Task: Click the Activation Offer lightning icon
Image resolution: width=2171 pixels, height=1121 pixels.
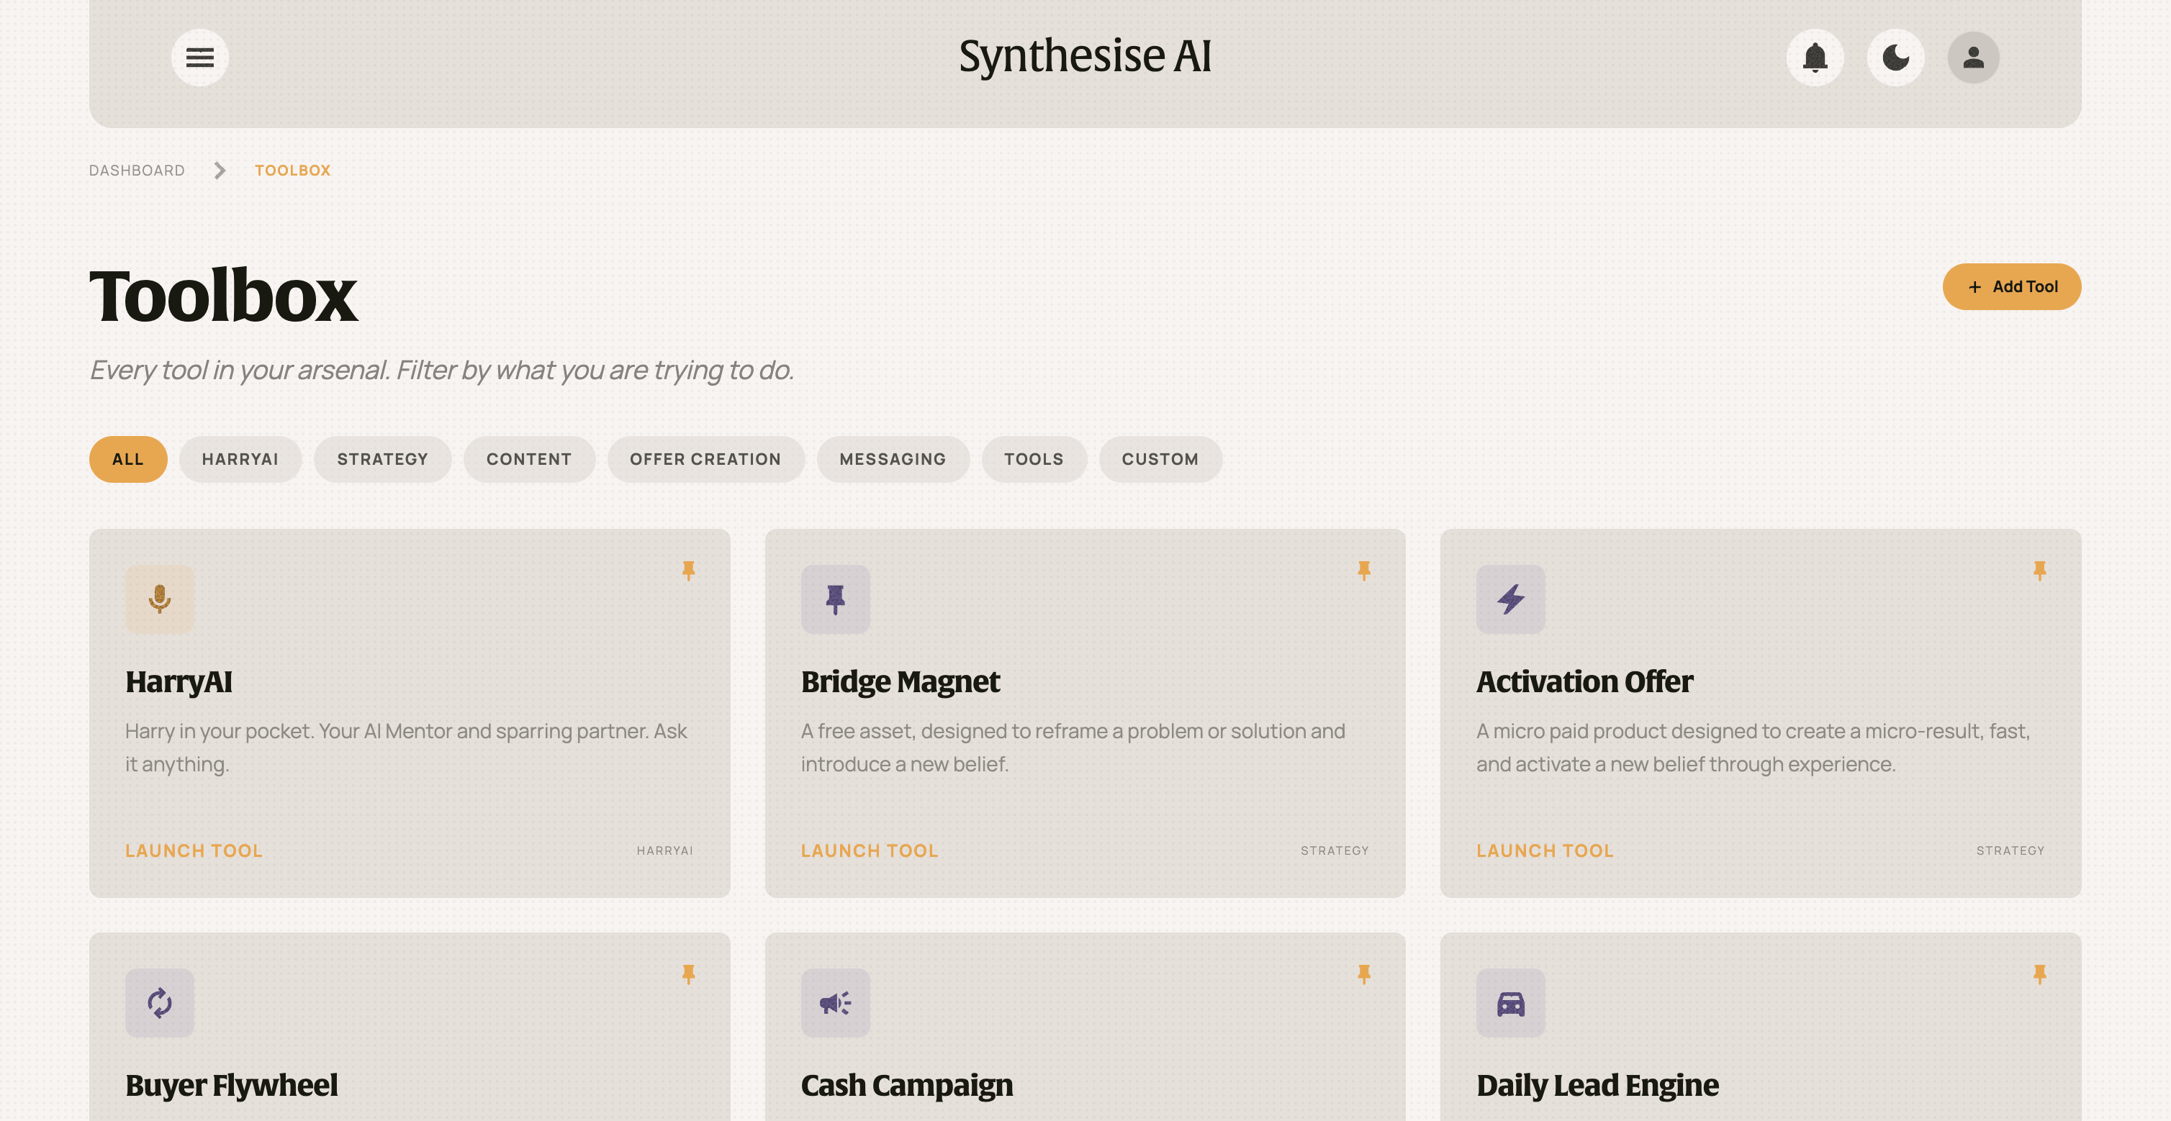Action: [x=1510, y=599]
